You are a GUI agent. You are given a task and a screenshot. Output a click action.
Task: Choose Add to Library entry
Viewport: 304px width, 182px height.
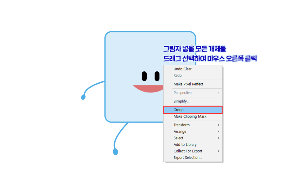(x=193, y=145)
